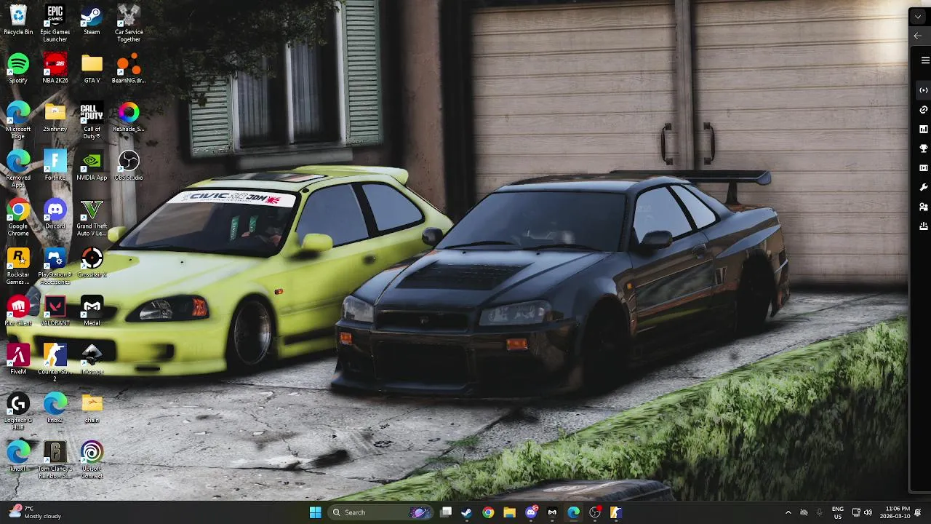Open Task View on the taskbar
Image resolution: width=931 pixels, height=524 pixels.
click(x=446, y=512)
